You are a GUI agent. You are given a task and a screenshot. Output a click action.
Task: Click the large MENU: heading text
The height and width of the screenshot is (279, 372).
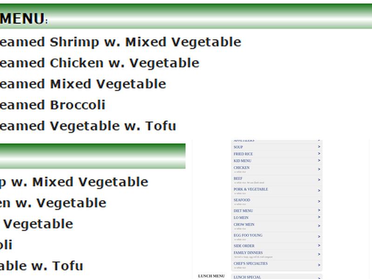coord(23,19)
